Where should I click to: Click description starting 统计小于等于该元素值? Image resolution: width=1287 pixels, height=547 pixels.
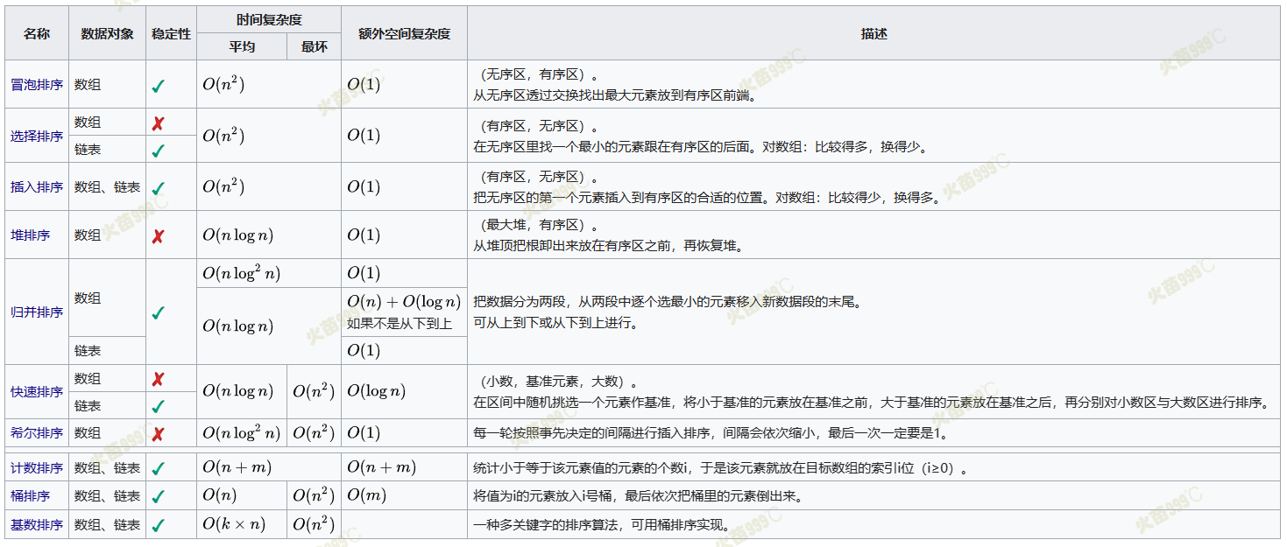click(723, 468)
